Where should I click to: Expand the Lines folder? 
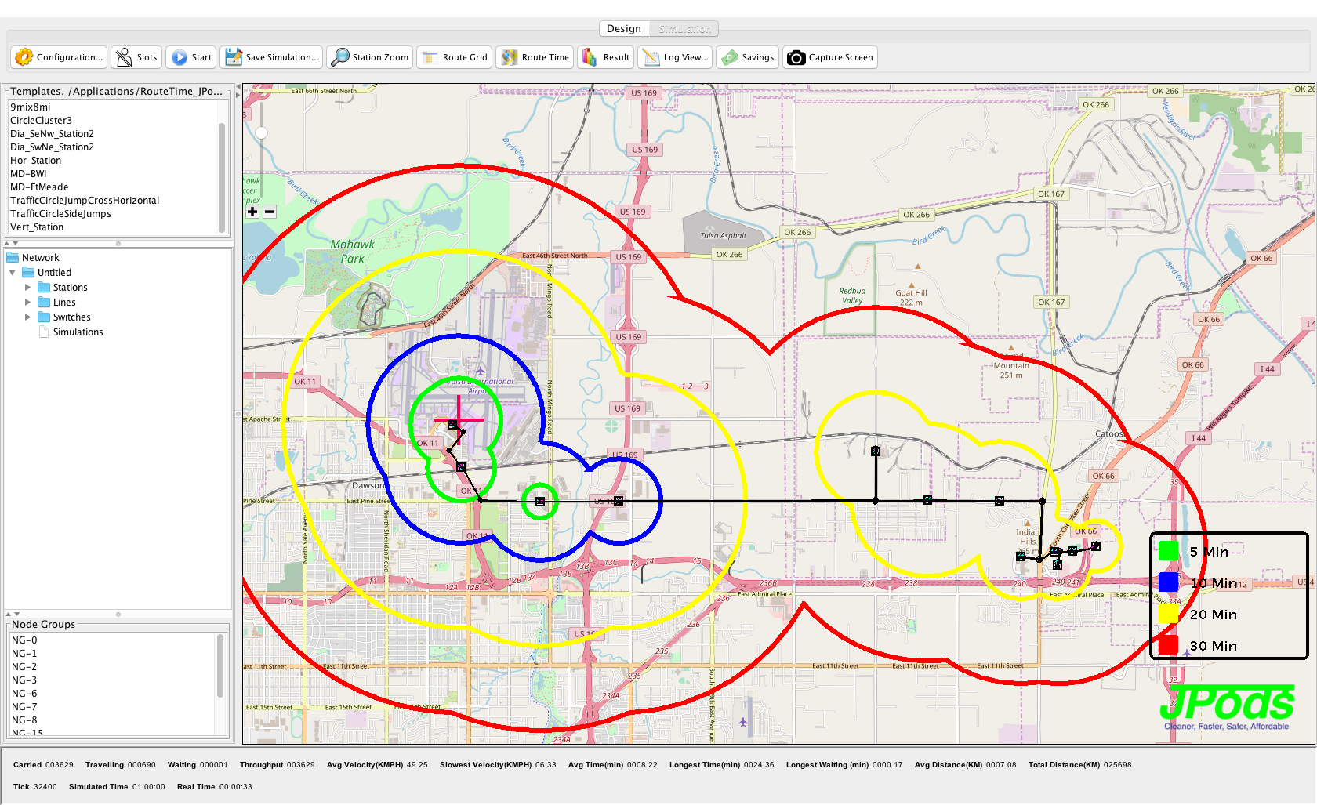tap(28, 303)
